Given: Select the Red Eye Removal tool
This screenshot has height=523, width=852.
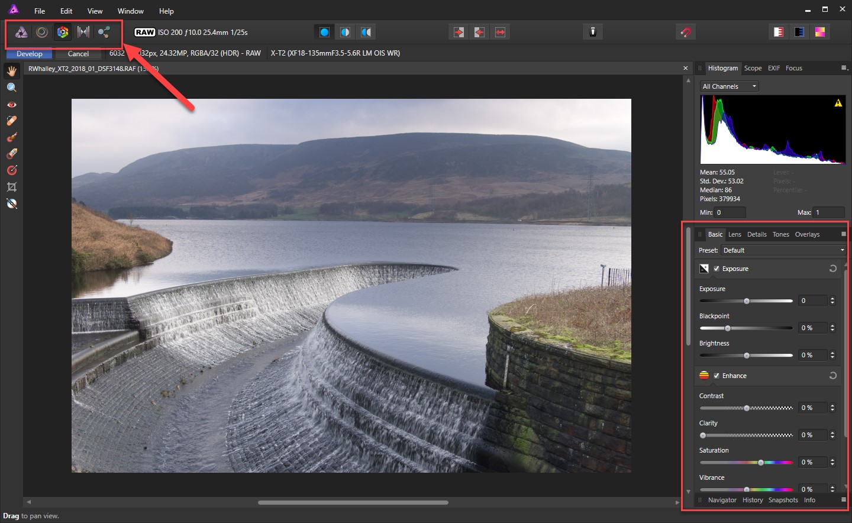Looking at the screenshot, I should click(11, 104).
